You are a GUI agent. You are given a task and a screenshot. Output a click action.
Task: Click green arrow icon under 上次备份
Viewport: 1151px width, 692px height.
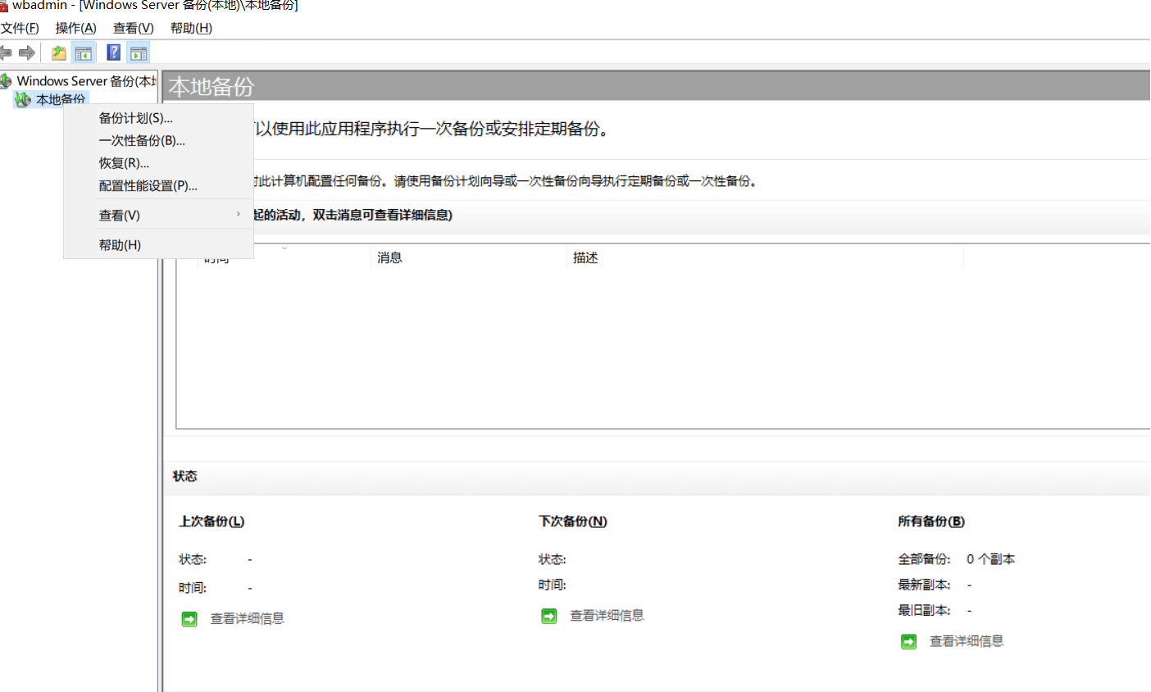tap(189, 619)
